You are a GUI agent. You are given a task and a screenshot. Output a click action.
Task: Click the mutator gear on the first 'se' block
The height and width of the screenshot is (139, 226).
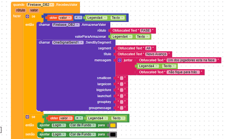click(x=27, y=16)
